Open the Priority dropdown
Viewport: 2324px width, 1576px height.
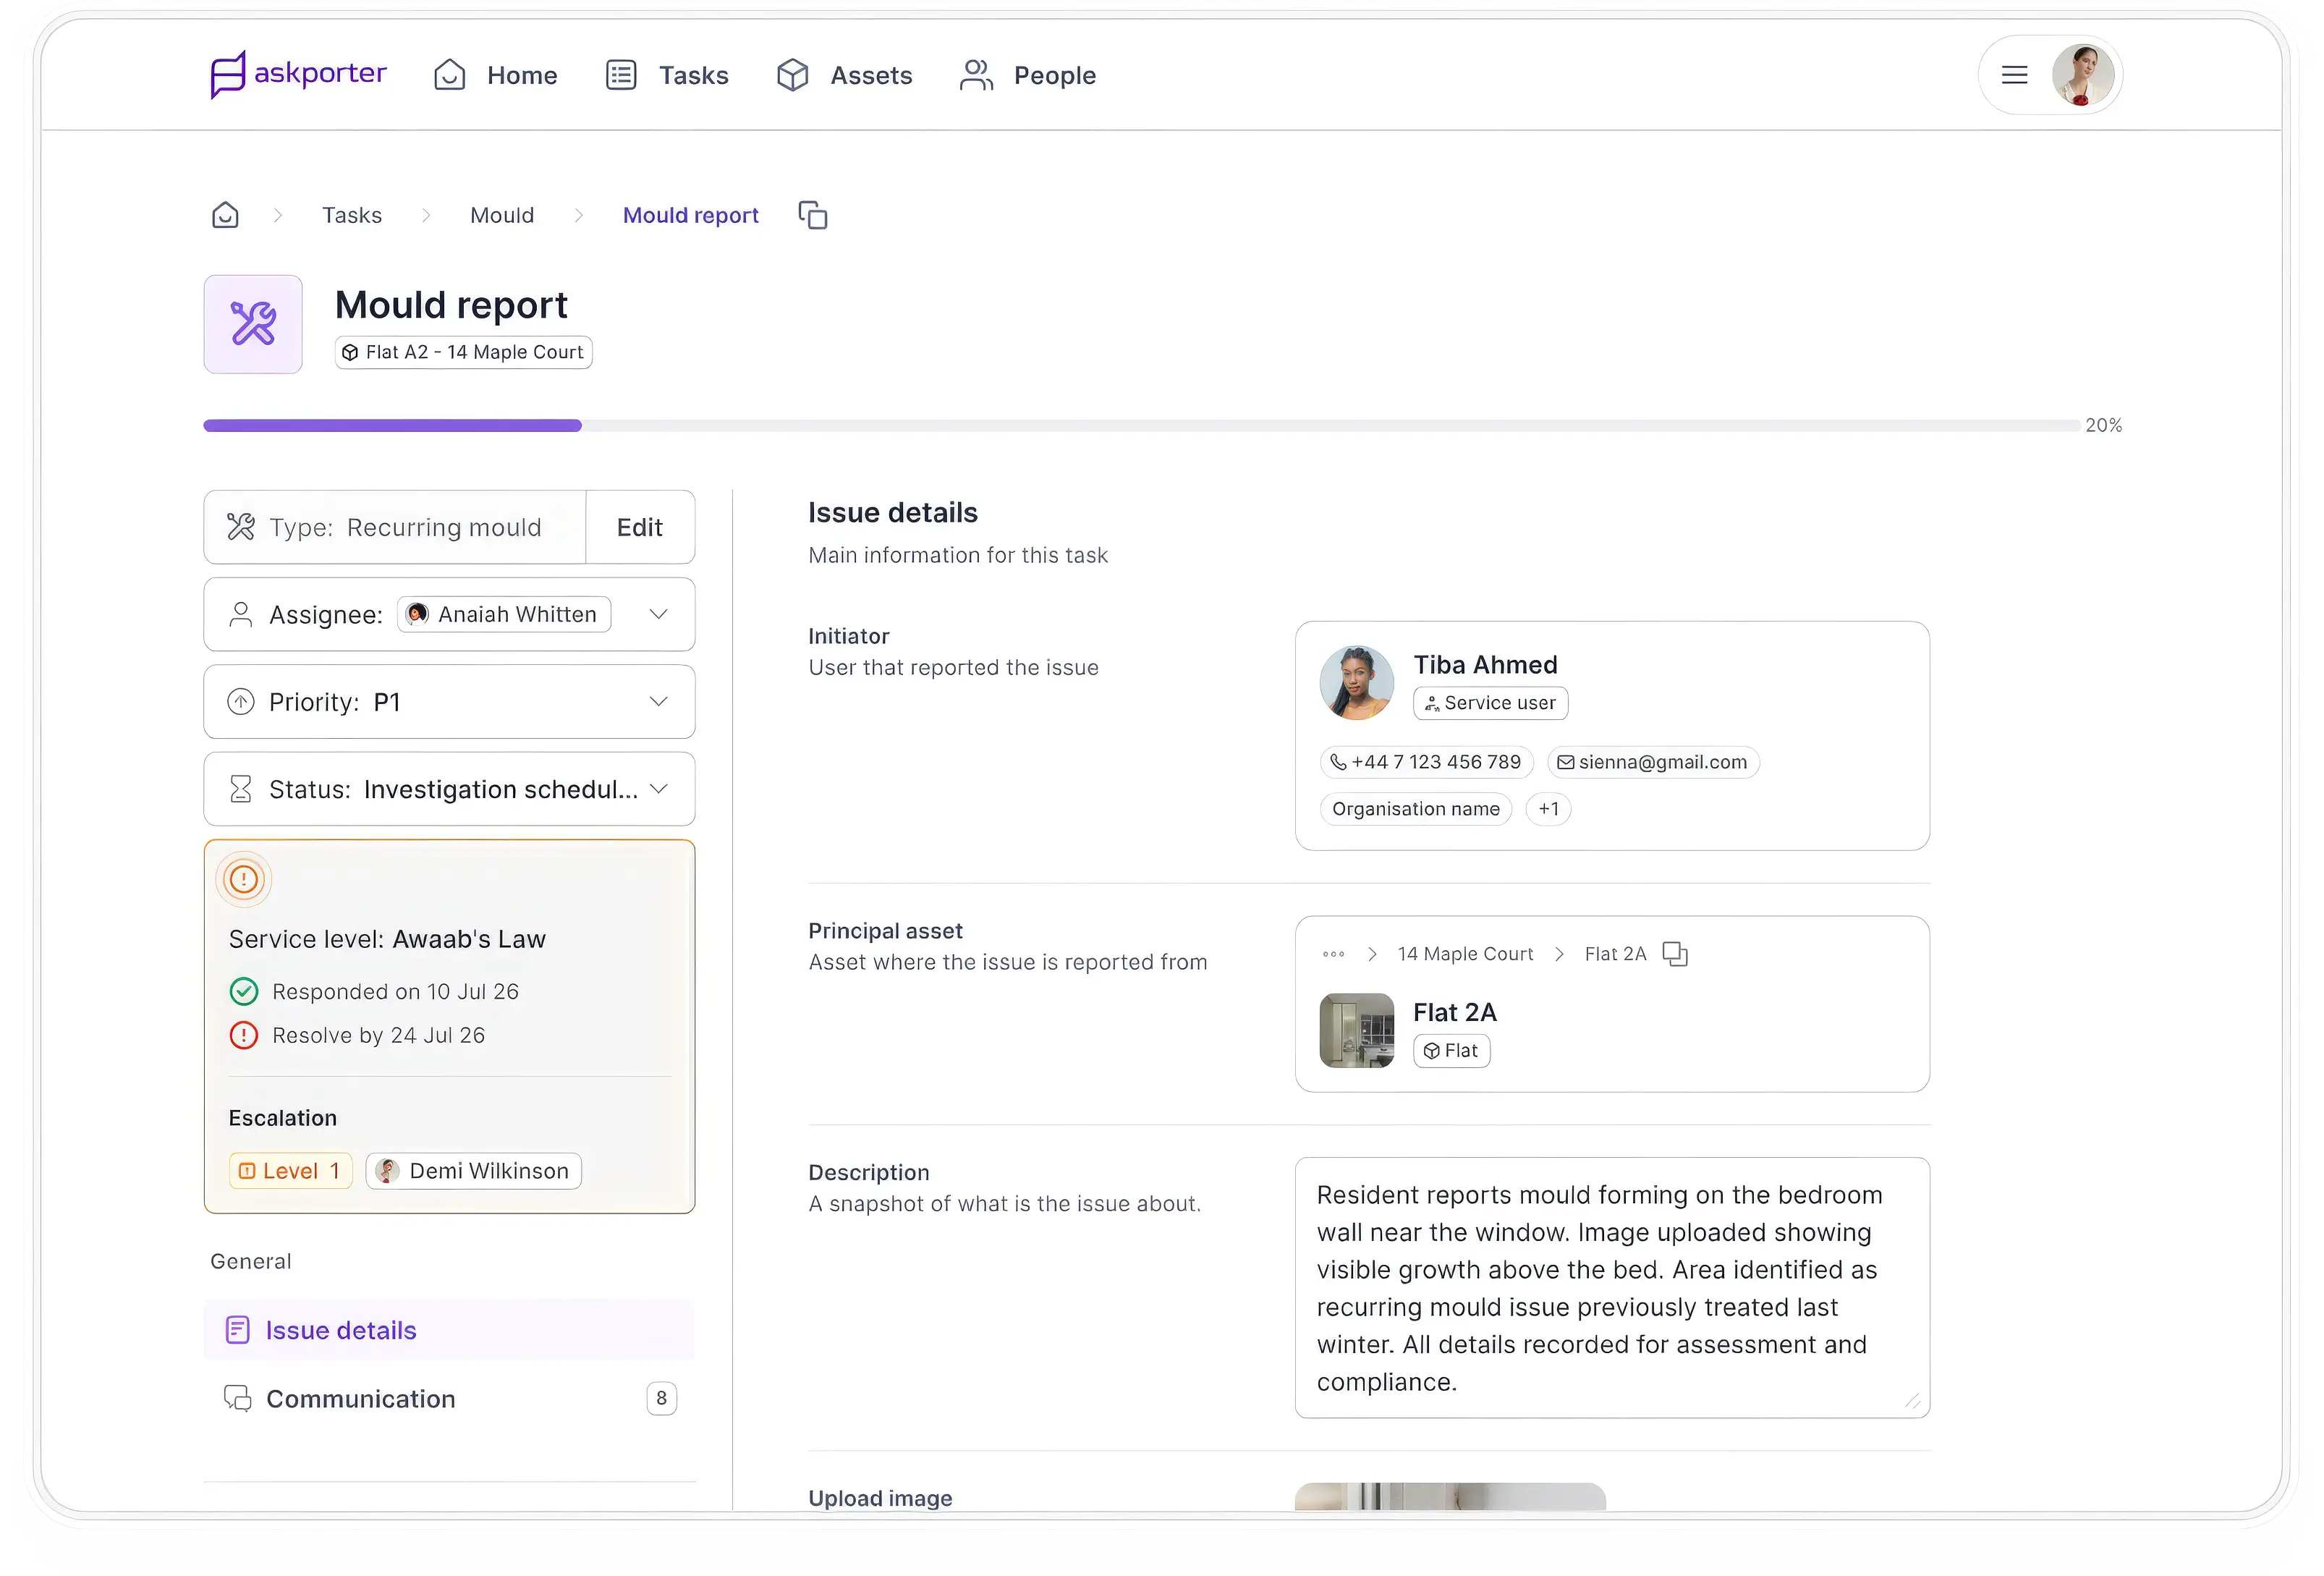[658, 701]
